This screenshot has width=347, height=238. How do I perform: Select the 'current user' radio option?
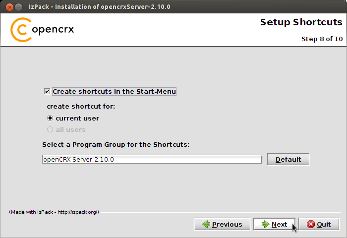[50, 118]
